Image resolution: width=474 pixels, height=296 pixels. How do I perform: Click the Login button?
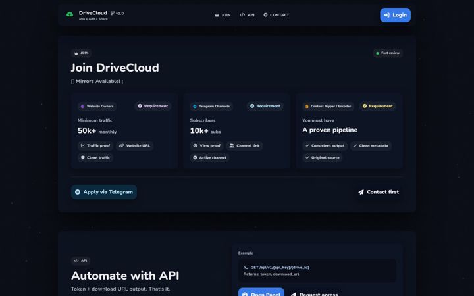pos(395,15)
